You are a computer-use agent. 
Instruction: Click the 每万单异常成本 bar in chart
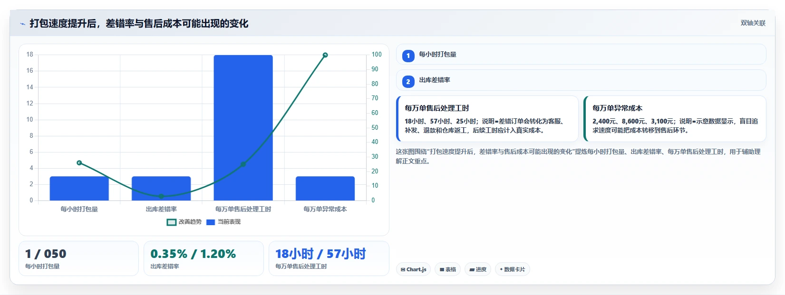[x=325, y=189]
